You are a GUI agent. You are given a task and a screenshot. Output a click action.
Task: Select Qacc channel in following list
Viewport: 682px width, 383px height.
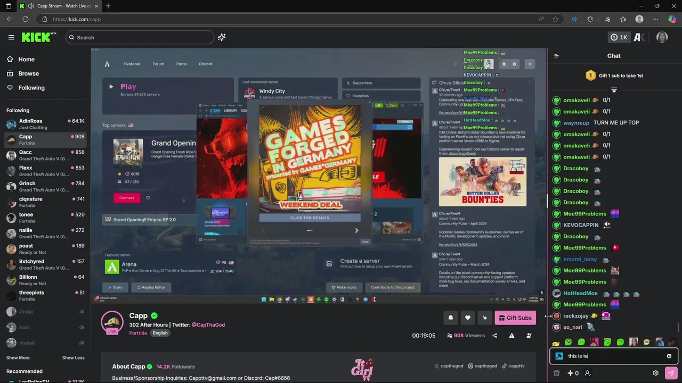pos(45,155)
